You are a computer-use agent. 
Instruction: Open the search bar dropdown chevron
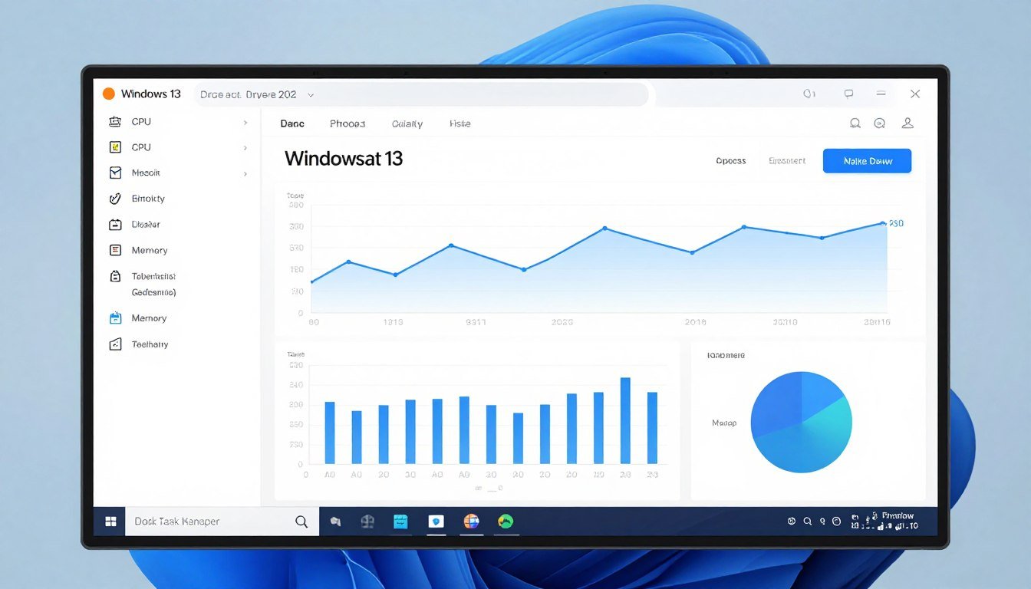(x=310, y=94)
